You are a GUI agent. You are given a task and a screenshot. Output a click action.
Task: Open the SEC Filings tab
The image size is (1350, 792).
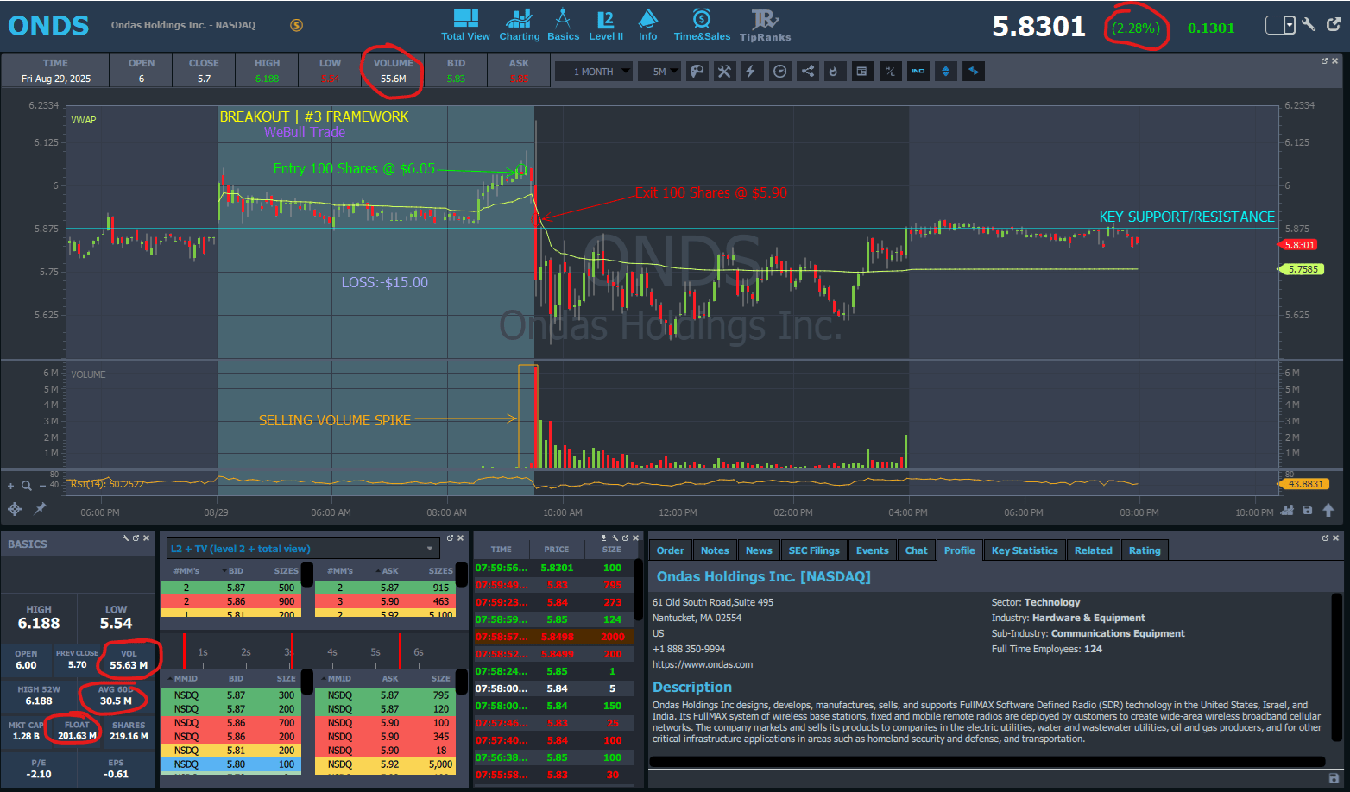coord(814,550)
